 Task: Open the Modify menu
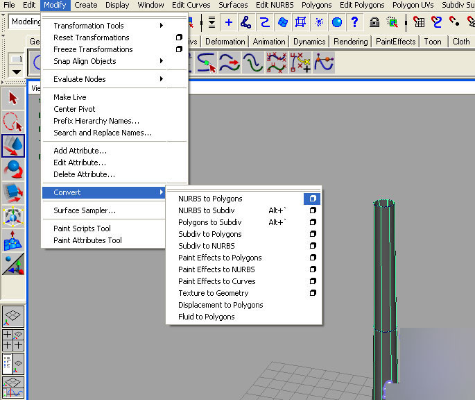click(55, 5)
